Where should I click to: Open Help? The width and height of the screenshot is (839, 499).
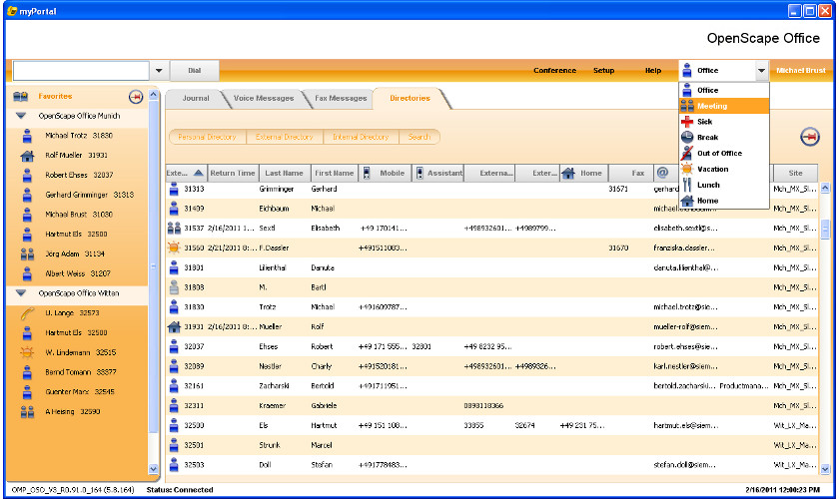pos(653,71)
